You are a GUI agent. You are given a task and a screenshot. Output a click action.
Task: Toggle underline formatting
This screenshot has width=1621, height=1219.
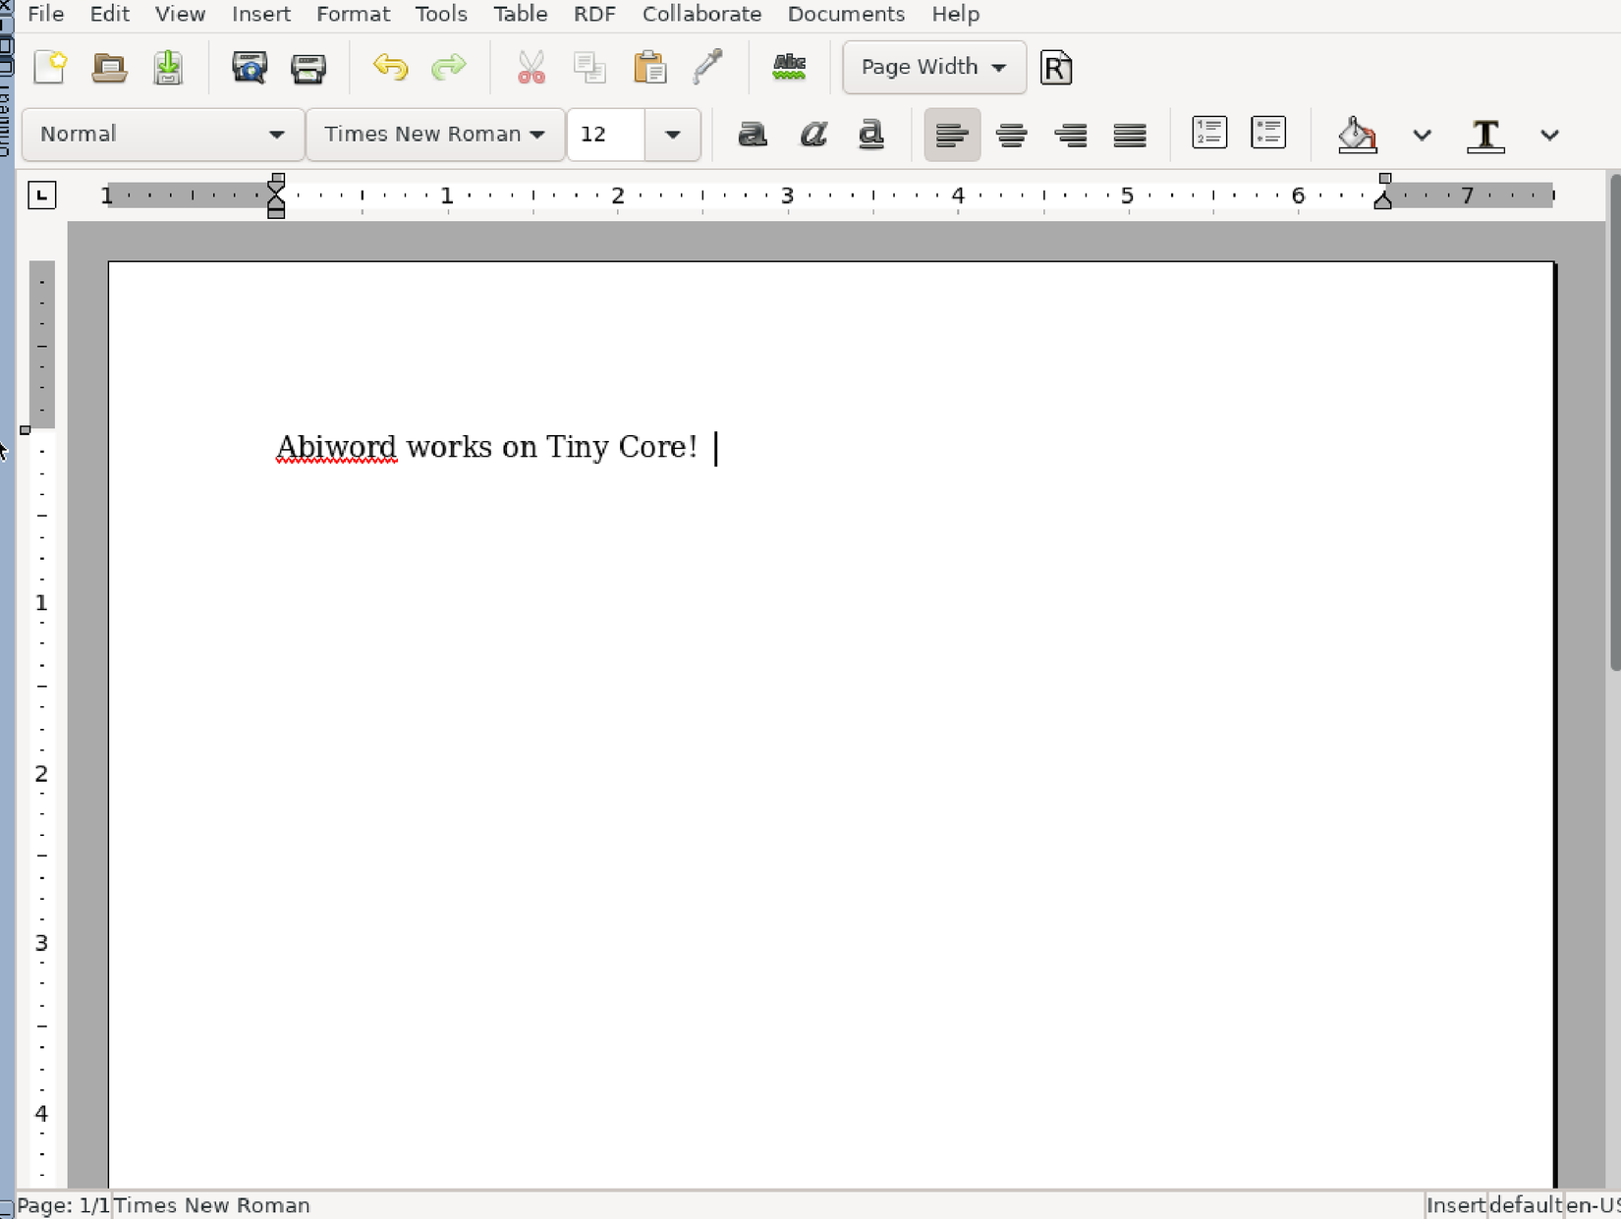(x=871, y=135)
